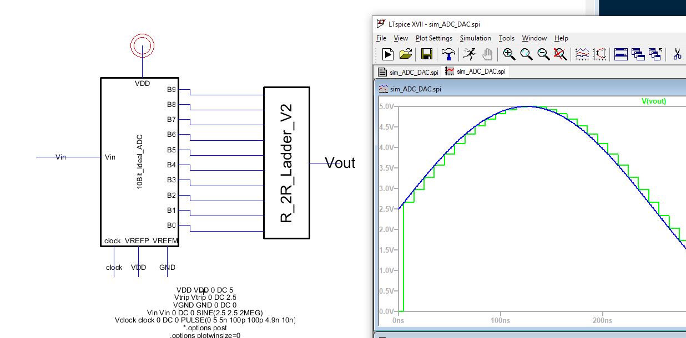
Task: Click the zoom out magnifier with minus
Action: 543,54
